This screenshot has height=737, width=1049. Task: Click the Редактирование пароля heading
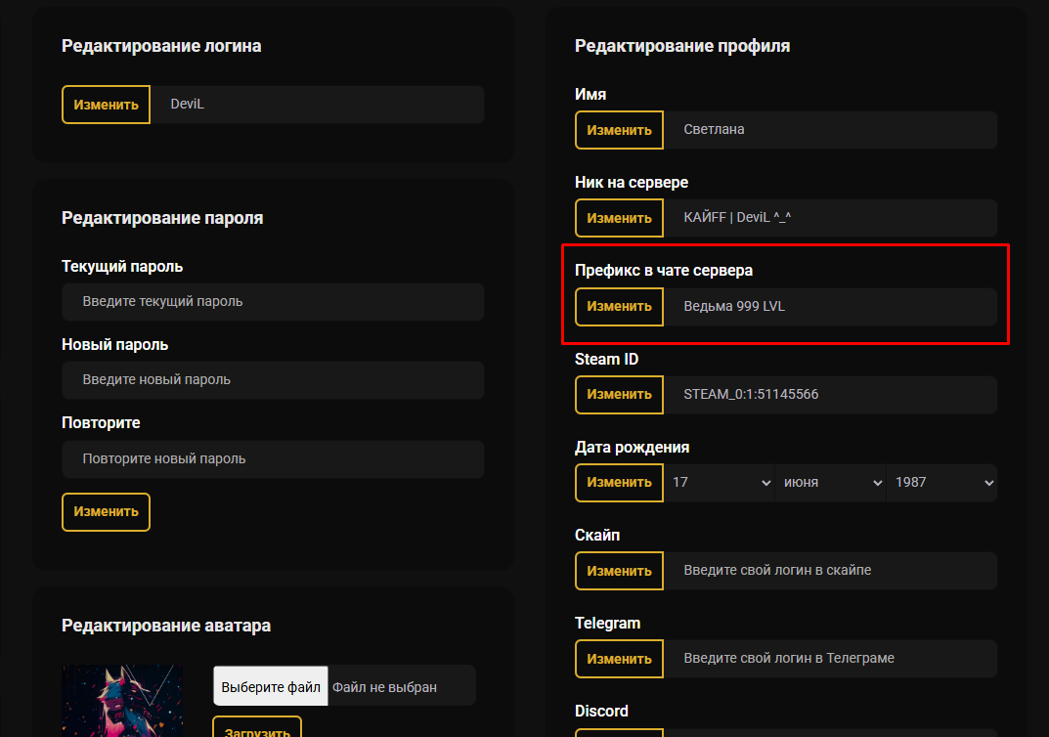point(162,218)
